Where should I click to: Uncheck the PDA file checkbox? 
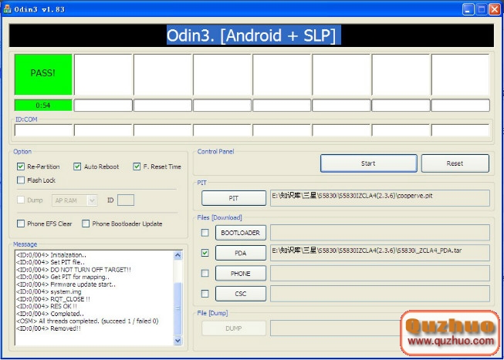(205, 253)
